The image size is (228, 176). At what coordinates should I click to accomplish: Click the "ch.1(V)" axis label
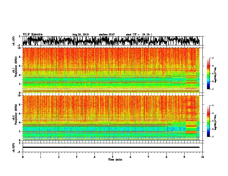14,41
